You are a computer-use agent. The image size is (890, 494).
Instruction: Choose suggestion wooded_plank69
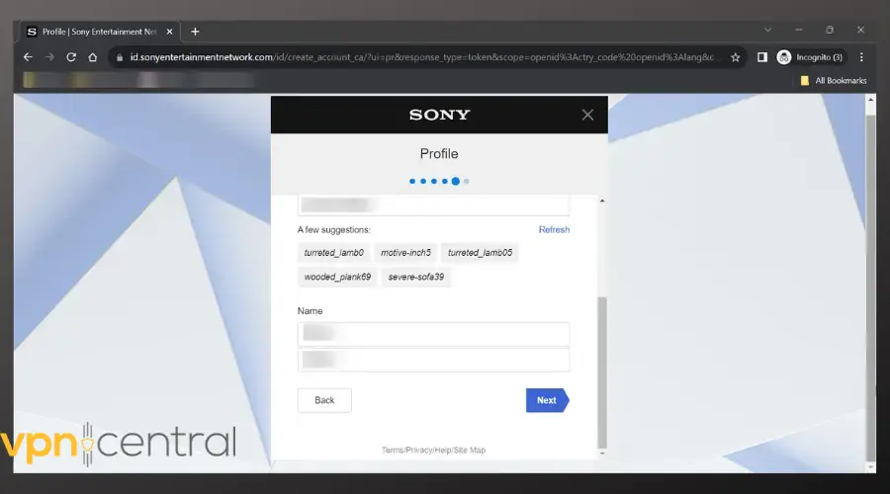[337, 278]
